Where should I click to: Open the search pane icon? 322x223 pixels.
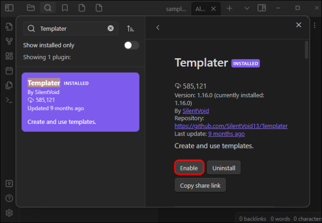click(x=48, y=8)
